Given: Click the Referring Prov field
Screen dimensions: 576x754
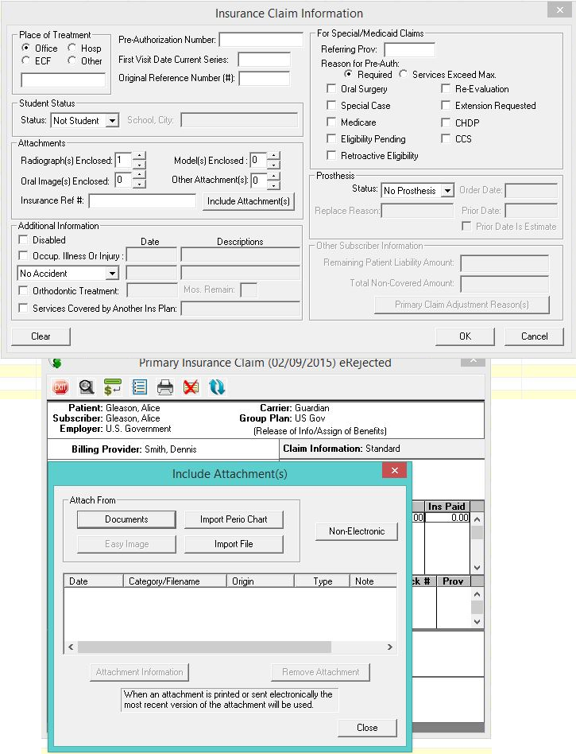Looking at the screenshot, I should [409, 49].
